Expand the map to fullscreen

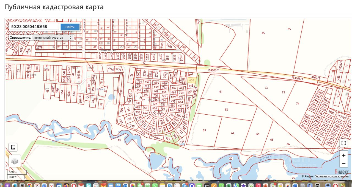pyautogui.click(x=344, y=143)
